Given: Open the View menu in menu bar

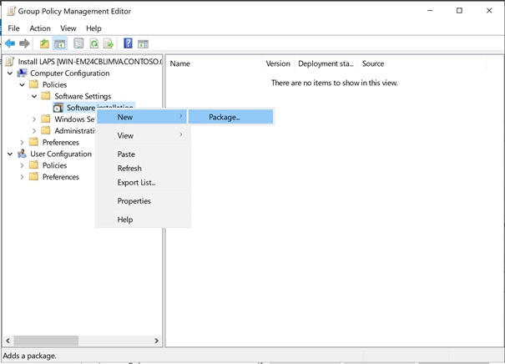Looking at the screenshot, I should [x=68, y=28].
